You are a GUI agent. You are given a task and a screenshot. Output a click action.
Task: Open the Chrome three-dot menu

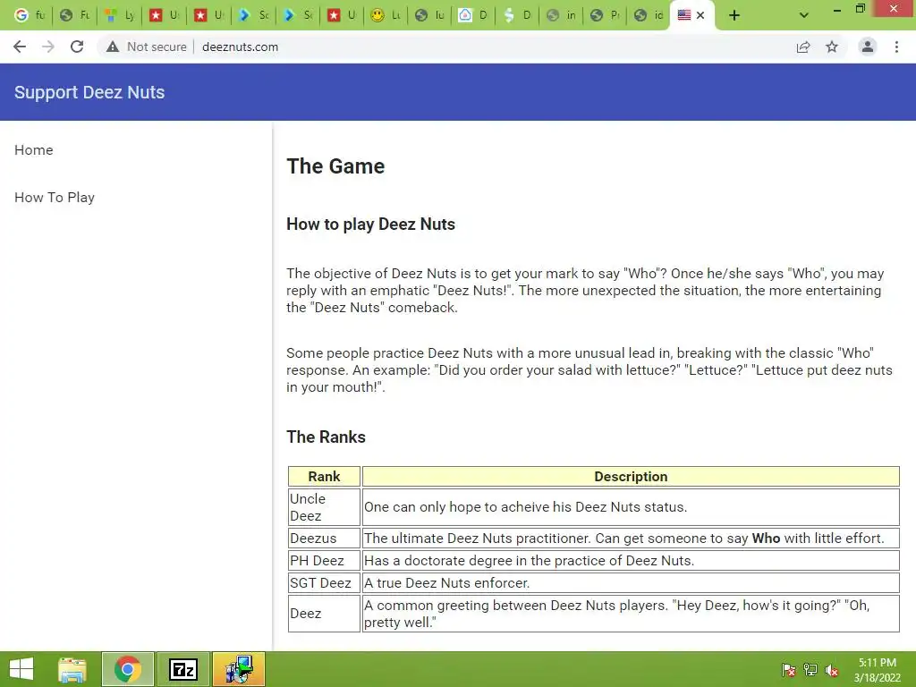pos(896,47)
